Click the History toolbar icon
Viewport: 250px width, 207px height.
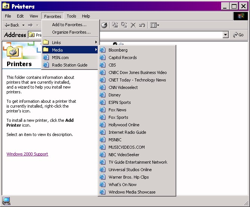click(104, 25)
